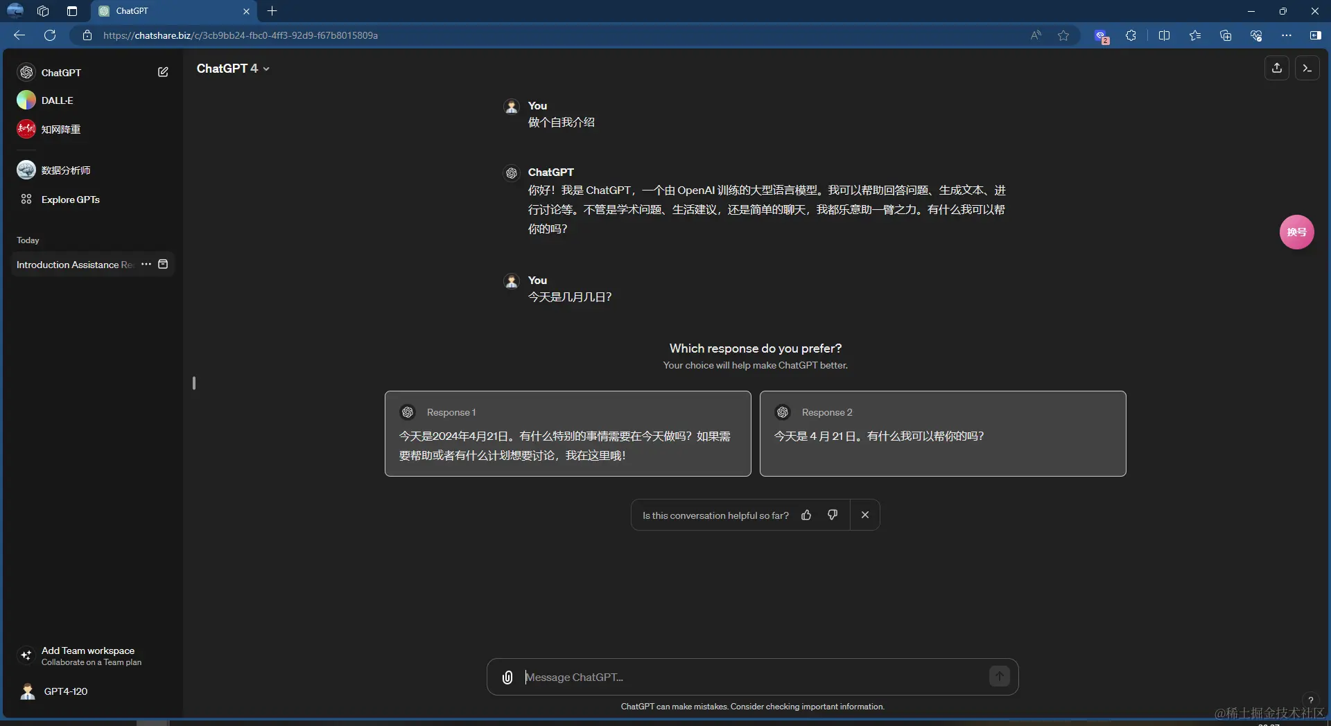Viewport: 1331px width, 726px height.
Task: Select the ChatGPT browser tab
Action: tap(173, 11)
